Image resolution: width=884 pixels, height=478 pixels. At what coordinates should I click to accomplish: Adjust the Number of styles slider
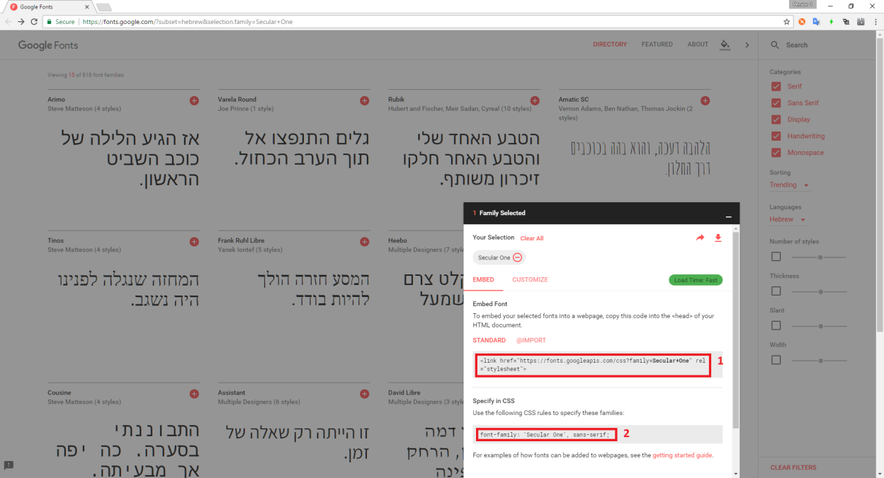point(821,257)
